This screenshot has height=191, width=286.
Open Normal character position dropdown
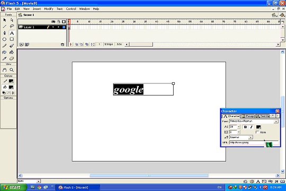point(251,137)
